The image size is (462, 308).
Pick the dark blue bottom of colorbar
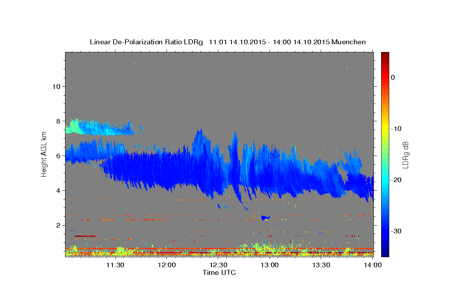pyautogui.click(x=385, y=253)
